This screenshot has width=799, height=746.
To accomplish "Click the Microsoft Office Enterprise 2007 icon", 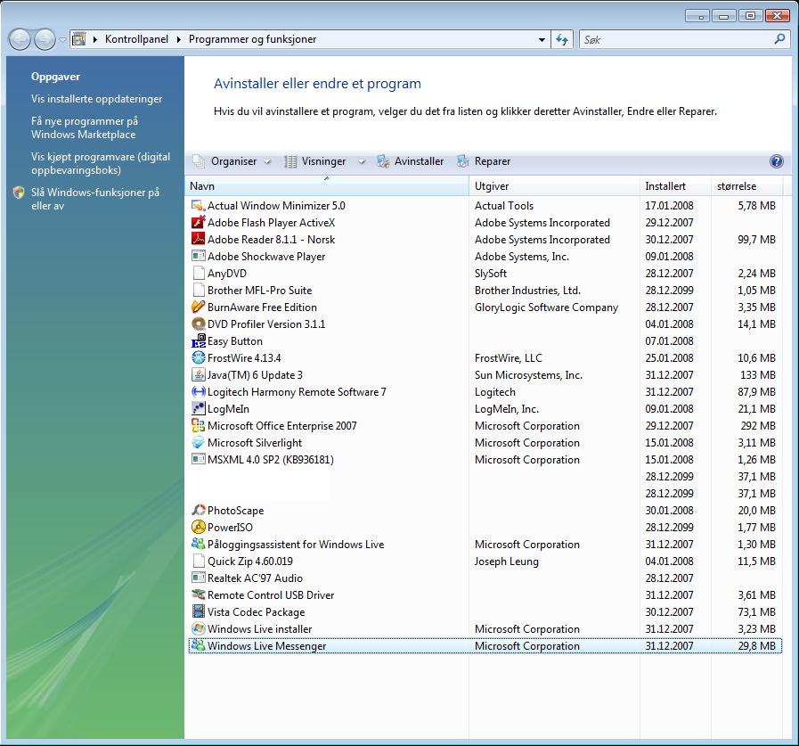I will pyautogui.click(x=198, y=425).
